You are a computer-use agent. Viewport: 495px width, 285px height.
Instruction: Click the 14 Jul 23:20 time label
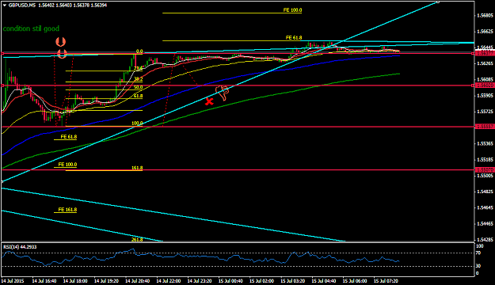coord(200,280)
